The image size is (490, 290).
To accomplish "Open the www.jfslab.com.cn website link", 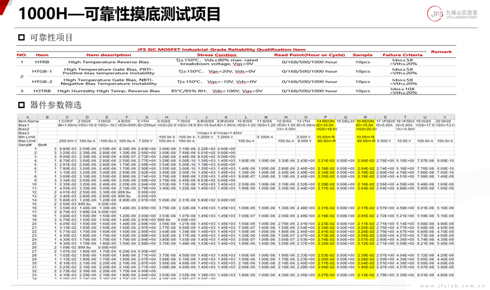I will coord(453,286).
